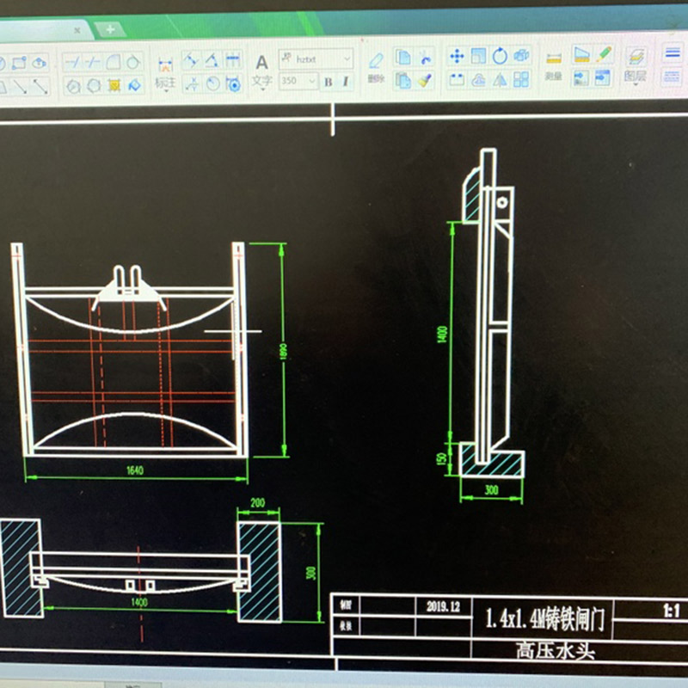Screen dimensions: 688x688
Task: Toggle bold text formatting
Action: click(x=329, y=82)
